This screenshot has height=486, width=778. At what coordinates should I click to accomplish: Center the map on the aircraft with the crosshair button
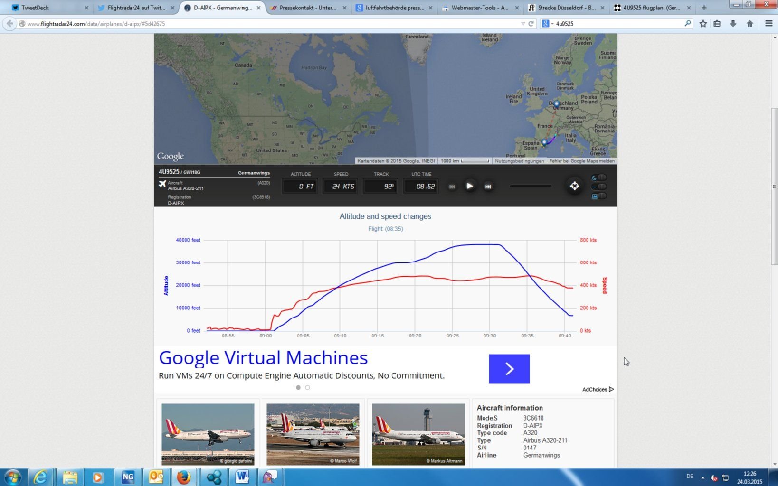pyautogui.click(x=574, y=186)
